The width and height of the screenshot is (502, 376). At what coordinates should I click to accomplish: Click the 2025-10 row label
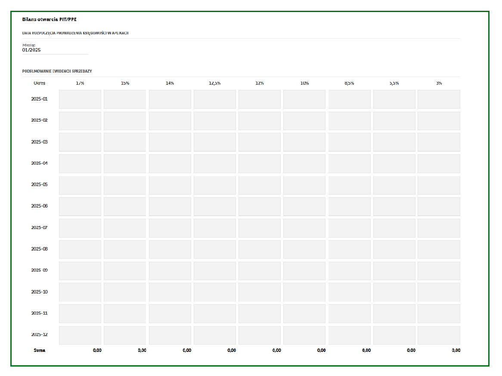[x=39, y=292]
